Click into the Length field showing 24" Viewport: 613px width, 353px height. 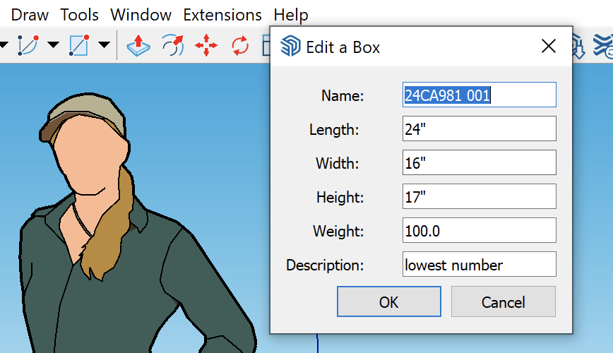479,129
